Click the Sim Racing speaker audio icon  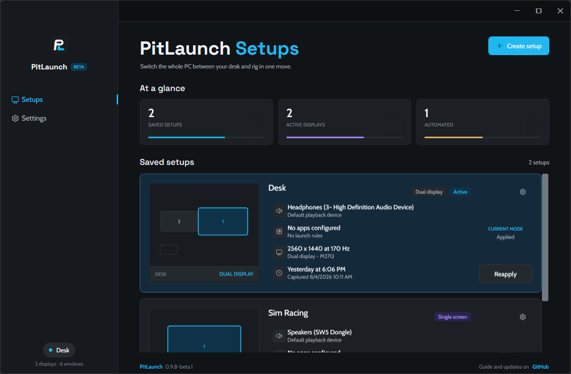[279, 336]
